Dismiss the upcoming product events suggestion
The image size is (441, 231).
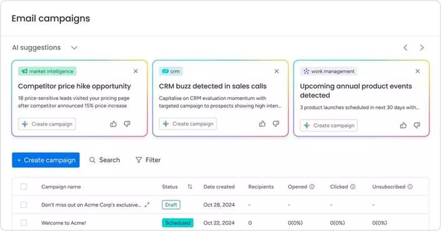[x=417, y=71]
